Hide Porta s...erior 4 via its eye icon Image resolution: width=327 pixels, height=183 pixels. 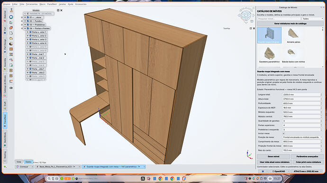tap(28, 43)
